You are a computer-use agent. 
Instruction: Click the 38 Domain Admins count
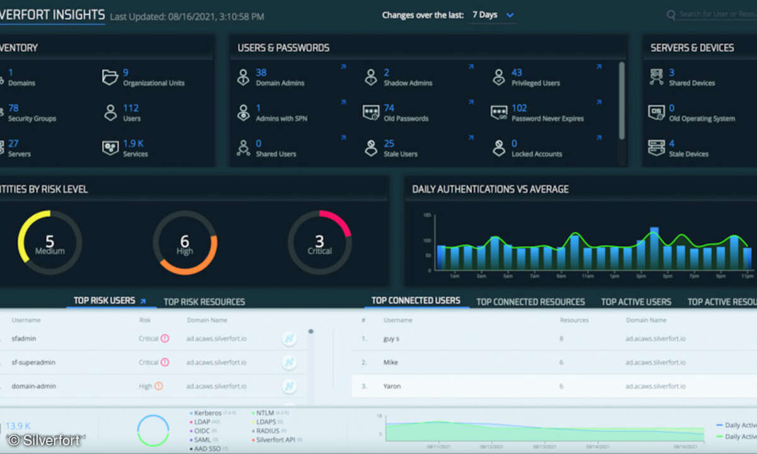tap(261, 73)
